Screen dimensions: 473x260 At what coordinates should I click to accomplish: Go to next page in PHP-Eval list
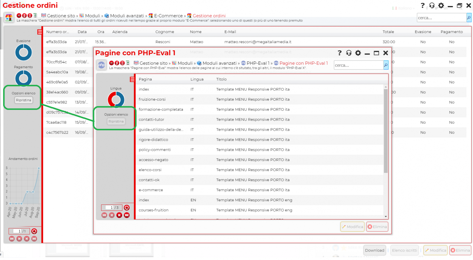(119, 215)
